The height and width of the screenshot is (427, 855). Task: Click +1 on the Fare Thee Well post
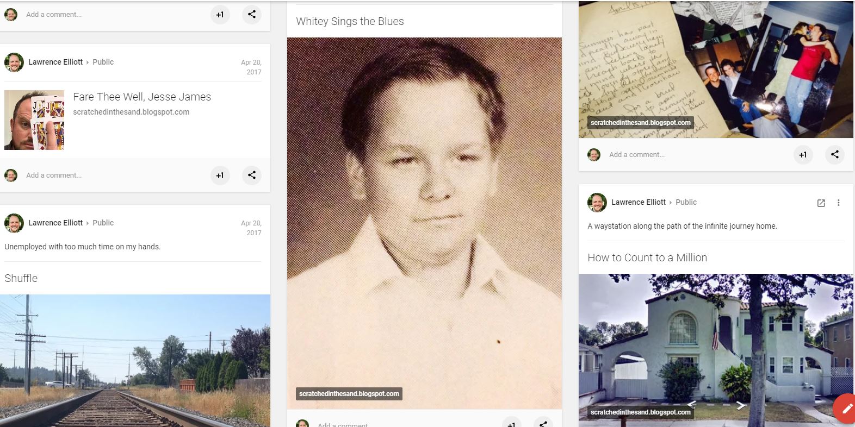(x=220, y=175)
